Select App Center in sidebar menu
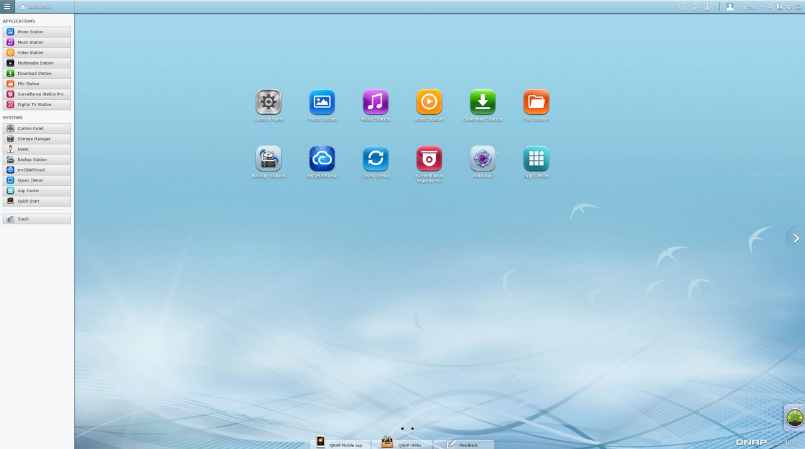Screen dimensions: 805x449 (36, 190)
